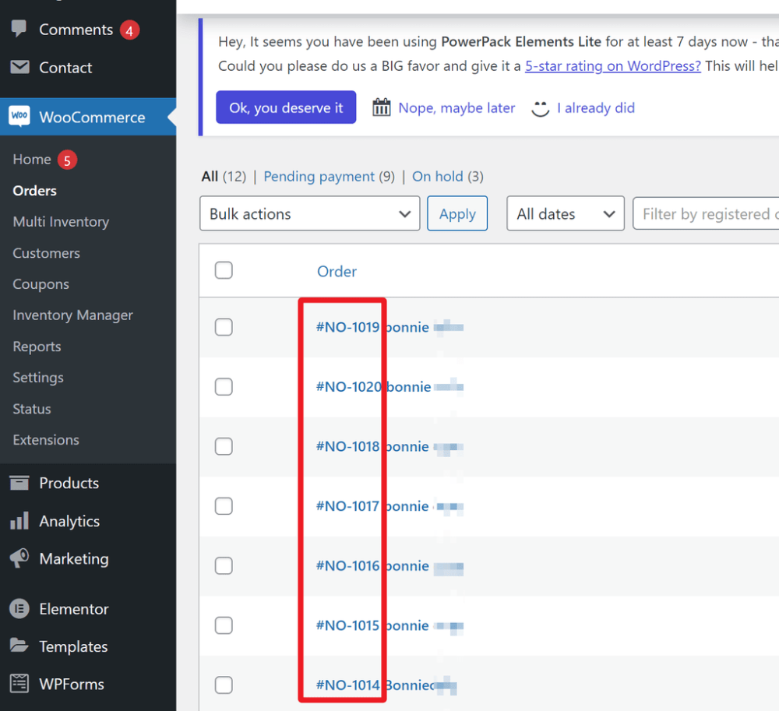The width and height of the screenshot is (779, 711).
Task: Select the Orders submenu item
Action: click(35, 191)
